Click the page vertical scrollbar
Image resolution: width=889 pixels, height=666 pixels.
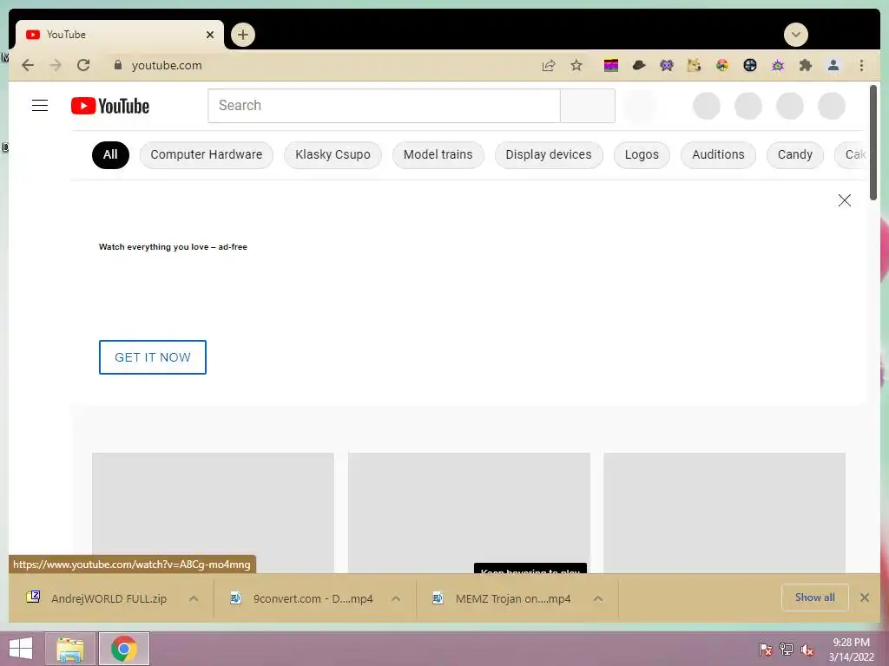pos(873,143)
